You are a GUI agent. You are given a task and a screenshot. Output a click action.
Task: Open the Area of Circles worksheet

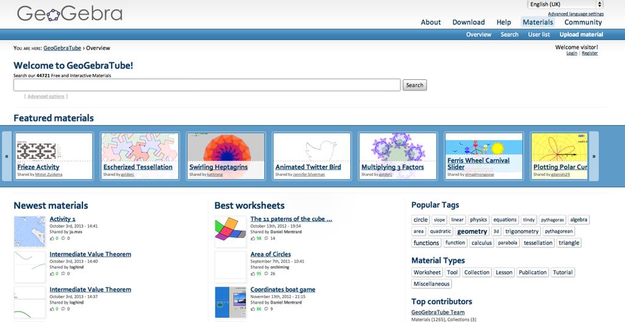[x=270, y=254]
